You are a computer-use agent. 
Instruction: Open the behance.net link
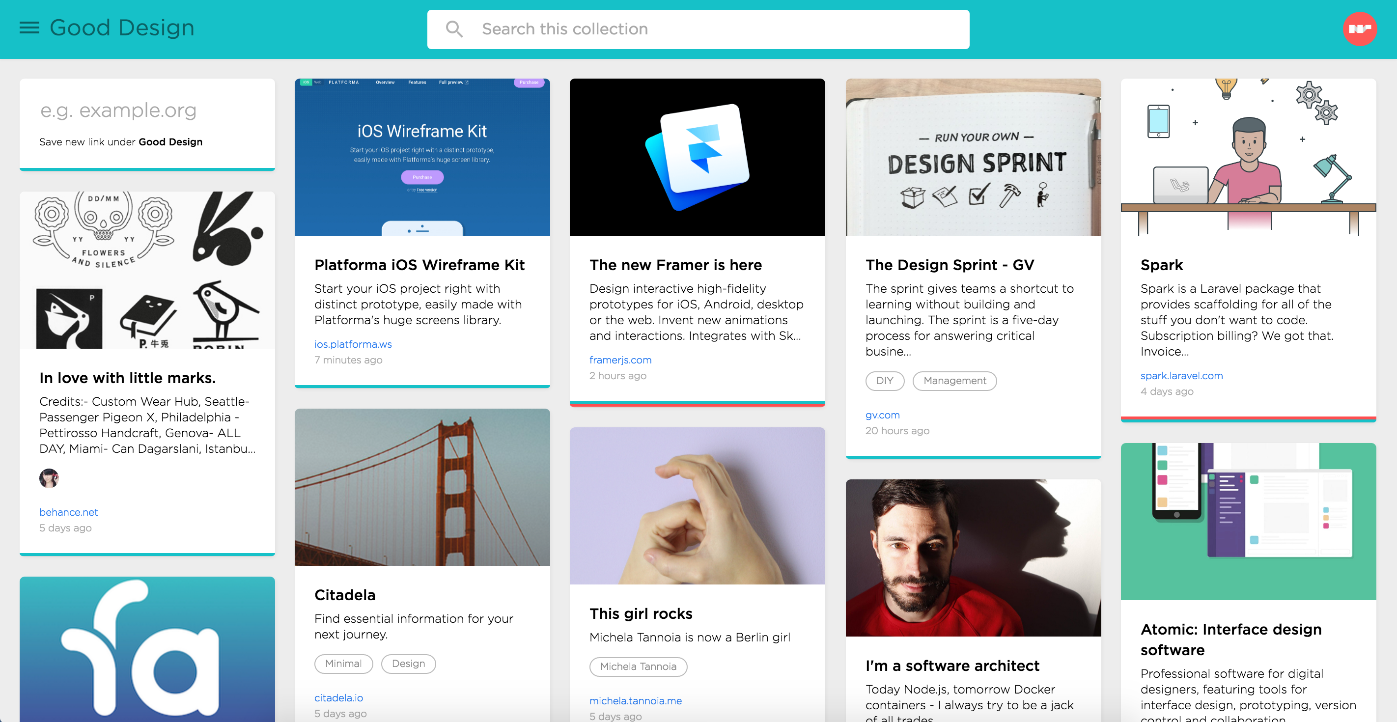tap(68, 512)
